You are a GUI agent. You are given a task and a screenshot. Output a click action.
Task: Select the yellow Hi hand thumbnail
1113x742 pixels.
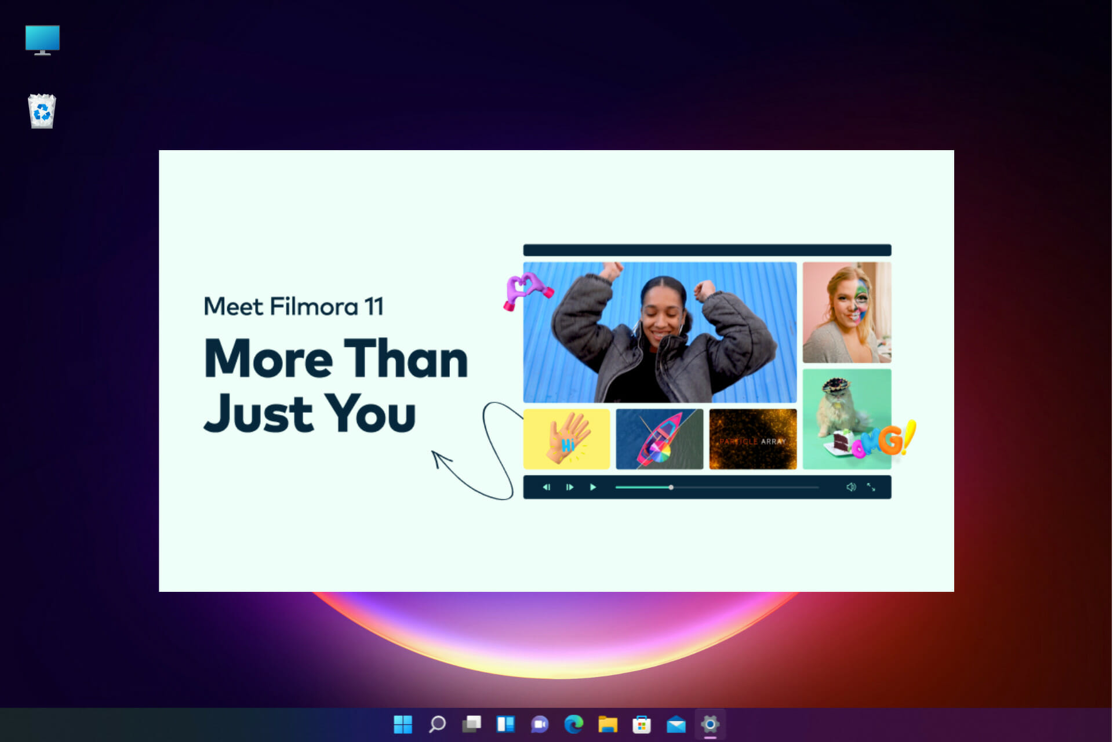pos(566,439)
